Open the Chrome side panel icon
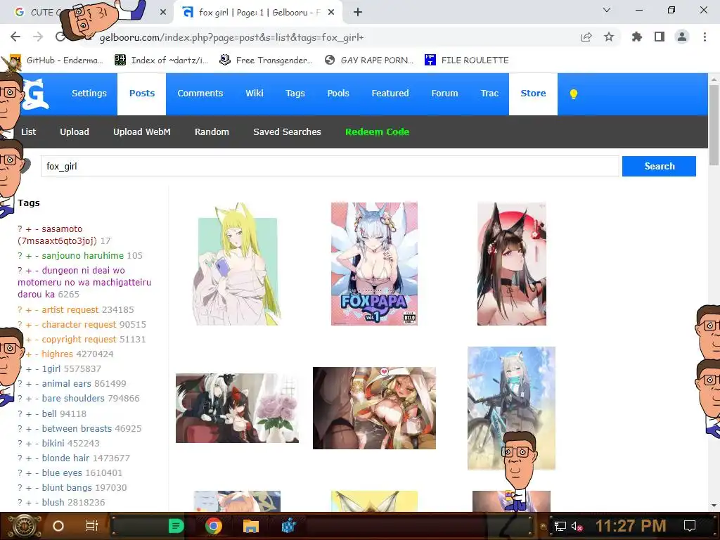Viewport: 720px width, 540px height. click(660, 37)
